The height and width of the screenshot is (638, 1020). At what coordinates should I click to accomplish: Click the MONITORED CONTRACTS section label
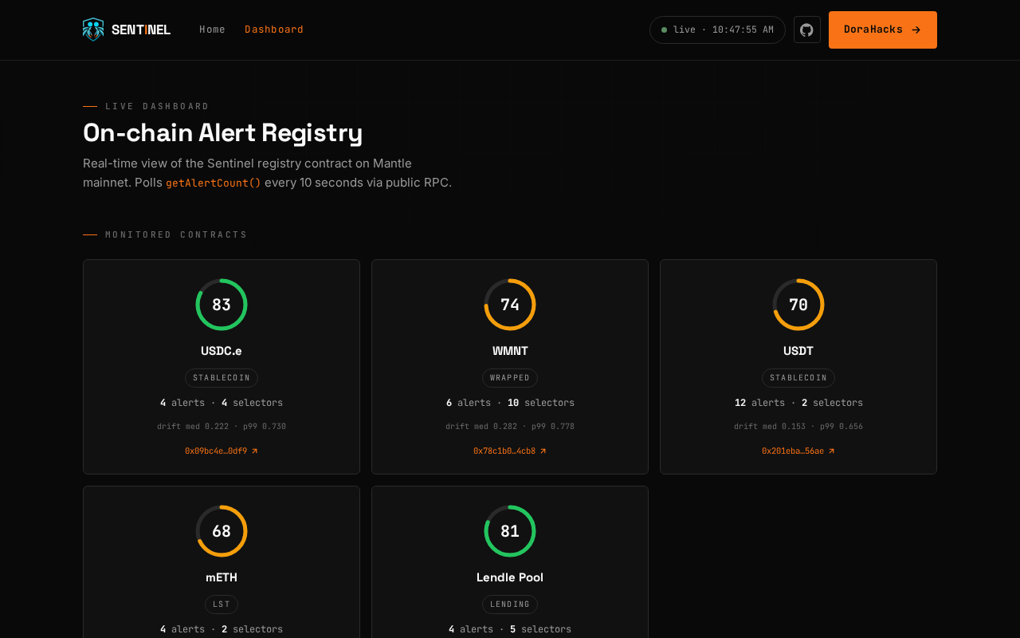point(176,234)
